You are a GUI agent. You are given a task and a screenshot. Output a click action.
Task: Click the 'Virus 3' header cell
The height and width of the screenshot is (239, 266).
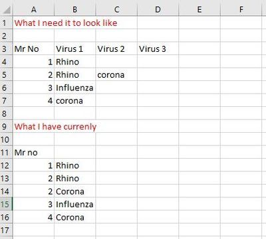point(158,48)
